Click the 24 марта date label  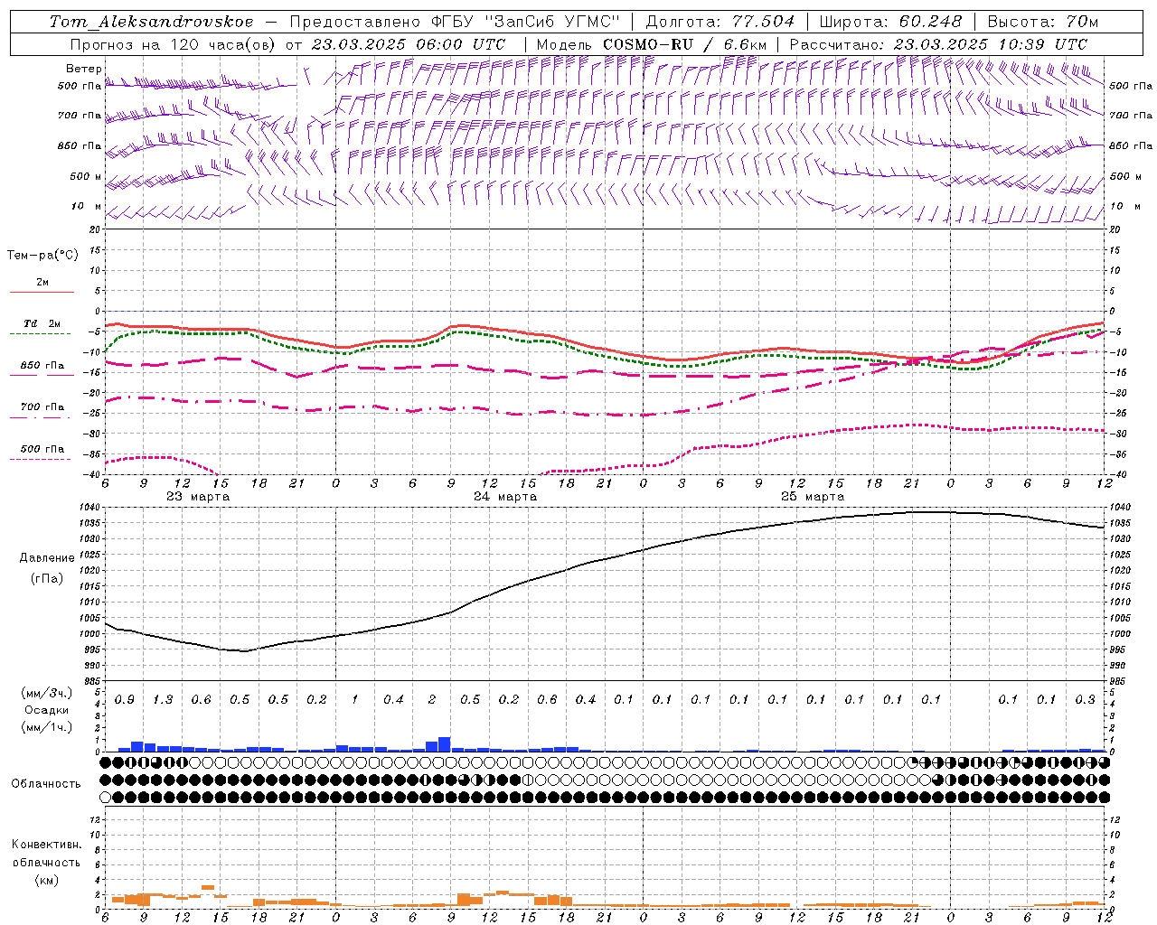tap(505, 497)
